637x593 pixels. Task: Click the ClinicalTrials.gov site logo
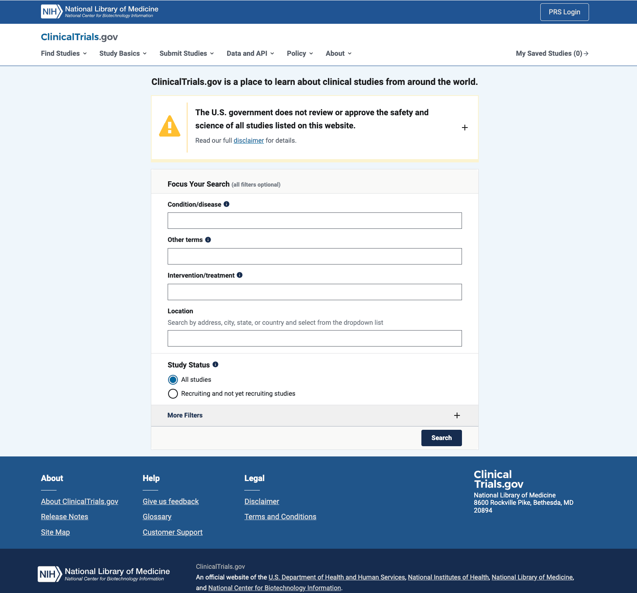pyautogui.click(x=80, y=37)
